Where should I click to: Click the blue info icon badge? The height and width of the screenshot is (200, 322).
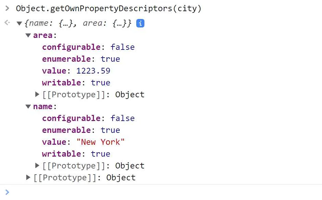coord(140,23)
